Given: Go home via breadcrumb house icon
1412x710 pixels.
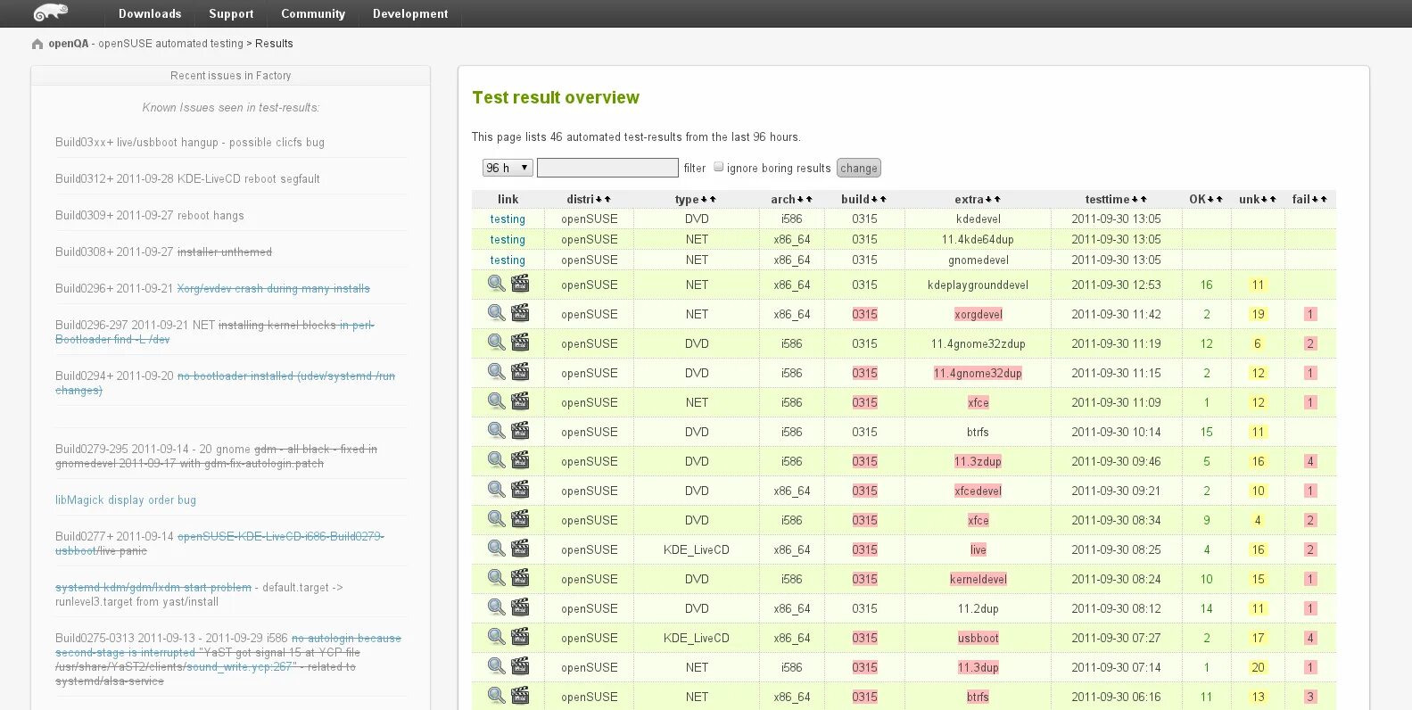Looking at the screenshot, I should tap(37, 44).
